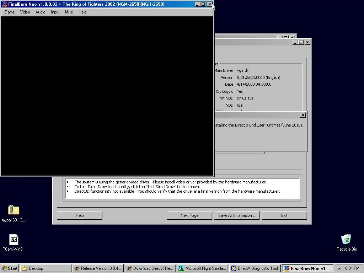Click the version 5.01.2600.0000 (English) value

[258, 77]
